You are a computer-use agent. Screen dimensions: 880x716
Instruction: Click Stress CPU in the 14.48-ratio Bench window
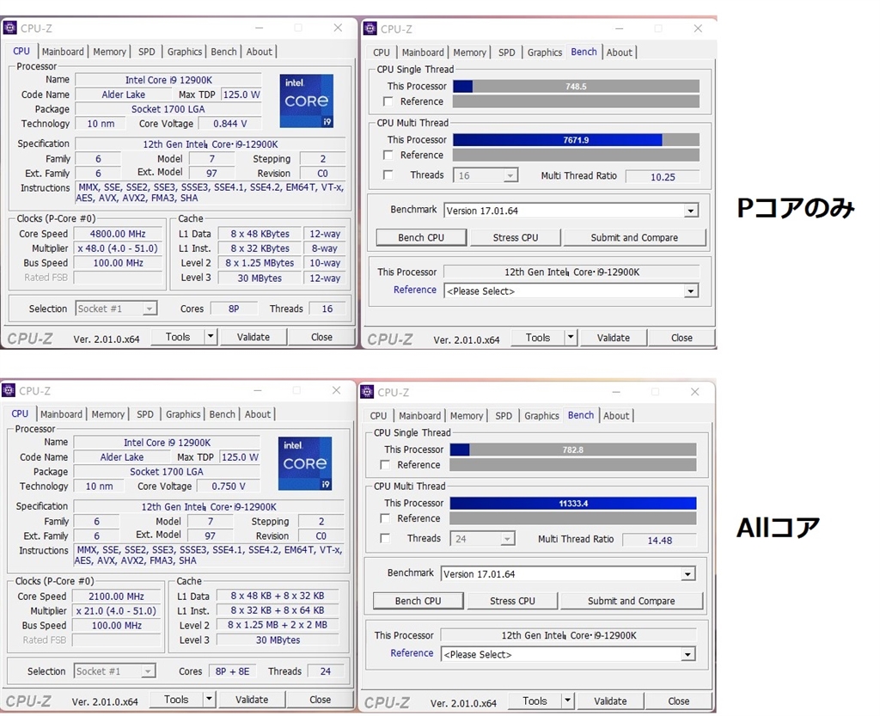(x=512, y=601)
